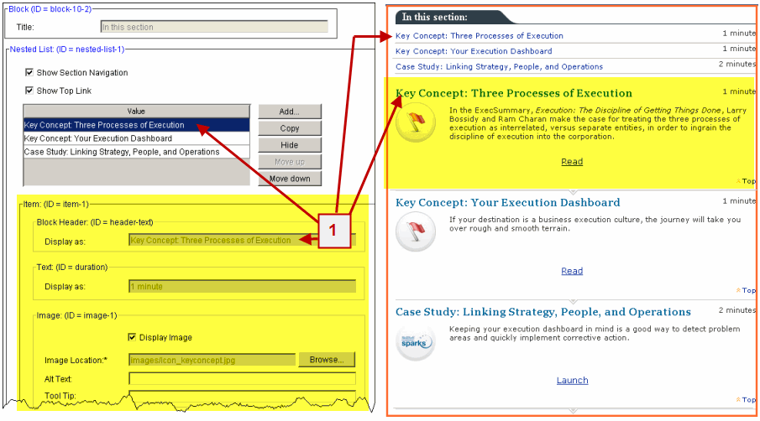
Task: Click Read under Your Execution Dashboard
Action: tap(572, 271)
